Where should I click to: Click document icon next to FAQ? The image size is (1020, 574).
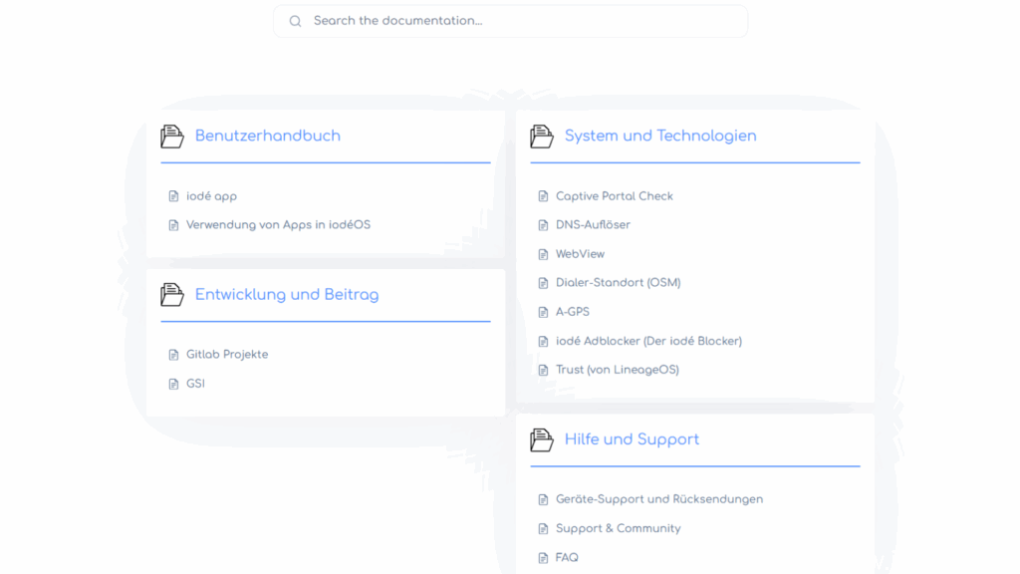coord(543,558)
